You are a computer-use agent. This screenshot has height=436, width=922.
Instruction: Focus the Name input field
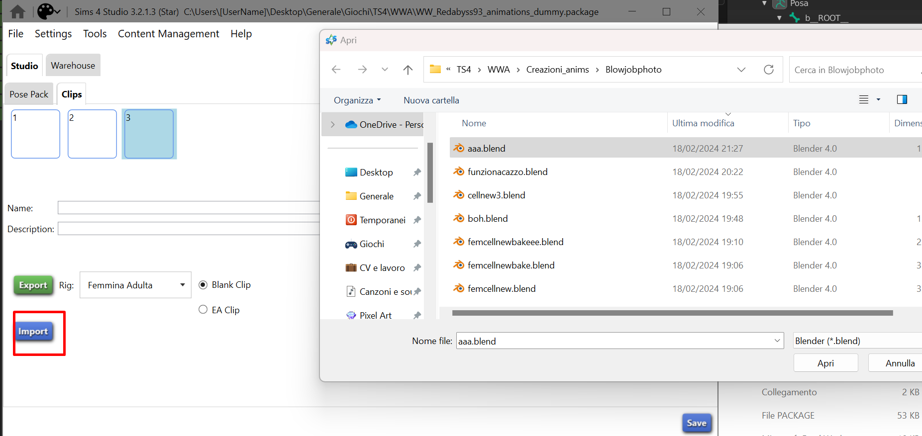[189, 208]
